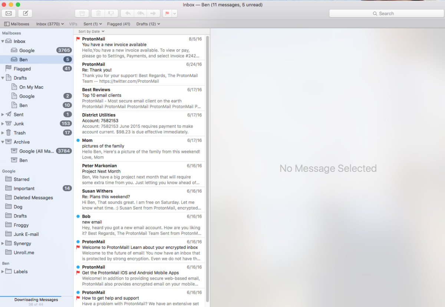Open the Flagged (41) mailbox

click(x=119, y=24)
